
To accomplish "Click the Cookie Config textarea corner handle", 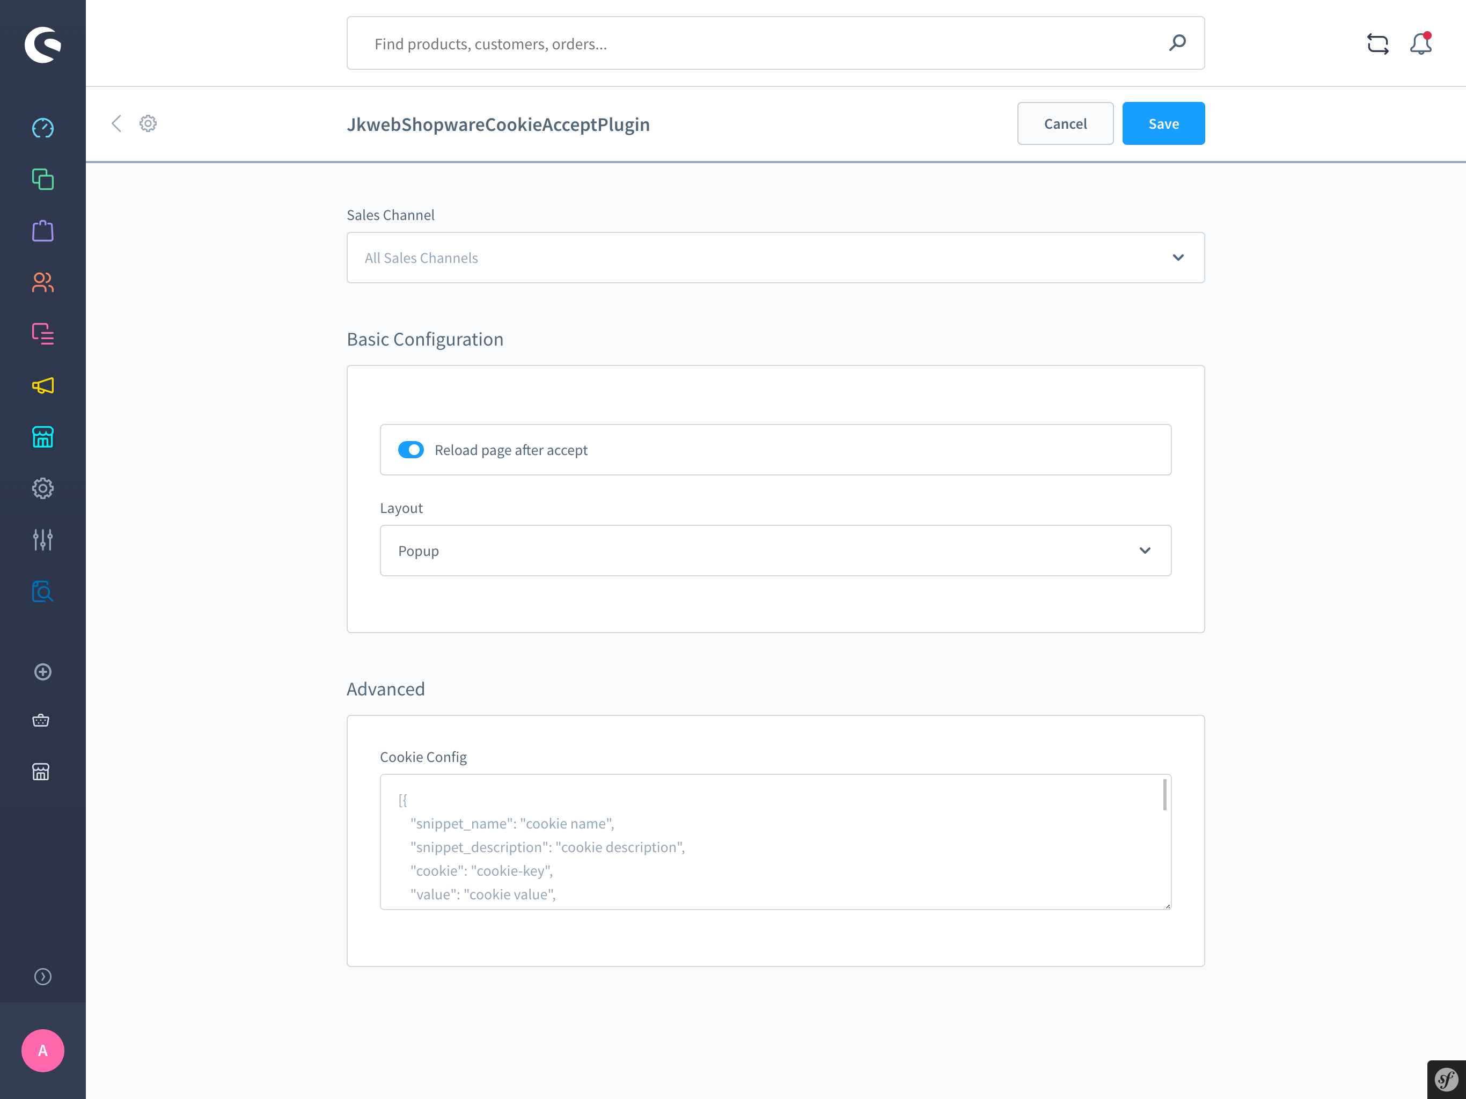I will pyautogui.click(x=1167, y=905).
